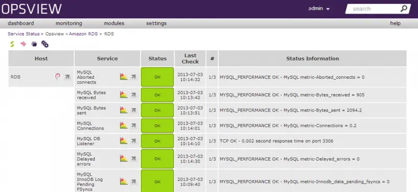The width and height of the screenshot is (418, 192).
Task: Click the Bytes_sent = 2094.2 status text
Action: 291,110
